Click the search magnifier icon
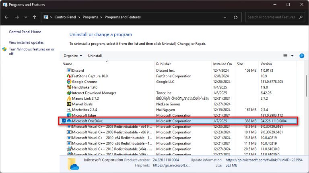The height and width of the screenshot is (173, 309). [301, 17]
